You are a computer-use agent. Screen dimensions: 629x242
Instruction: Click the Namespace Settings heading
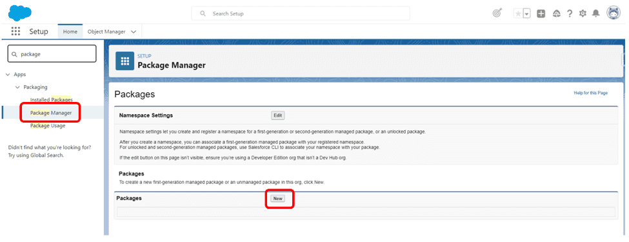(146, 116)
